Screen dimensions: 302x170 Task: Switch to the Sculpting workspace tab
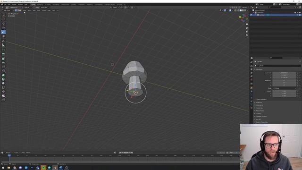tap(48, 4)
